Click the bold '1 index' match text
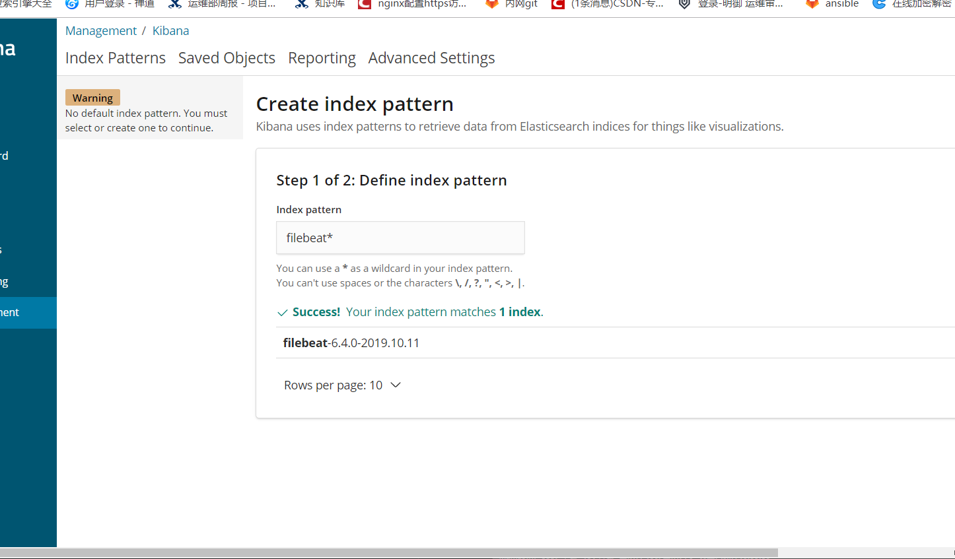 (x=520, y=312)
